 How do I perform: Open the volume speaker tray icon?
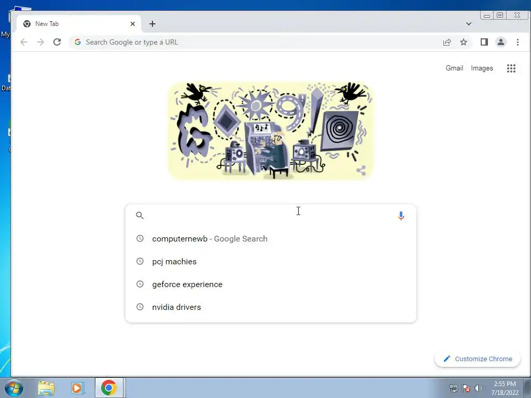point(479,388)
